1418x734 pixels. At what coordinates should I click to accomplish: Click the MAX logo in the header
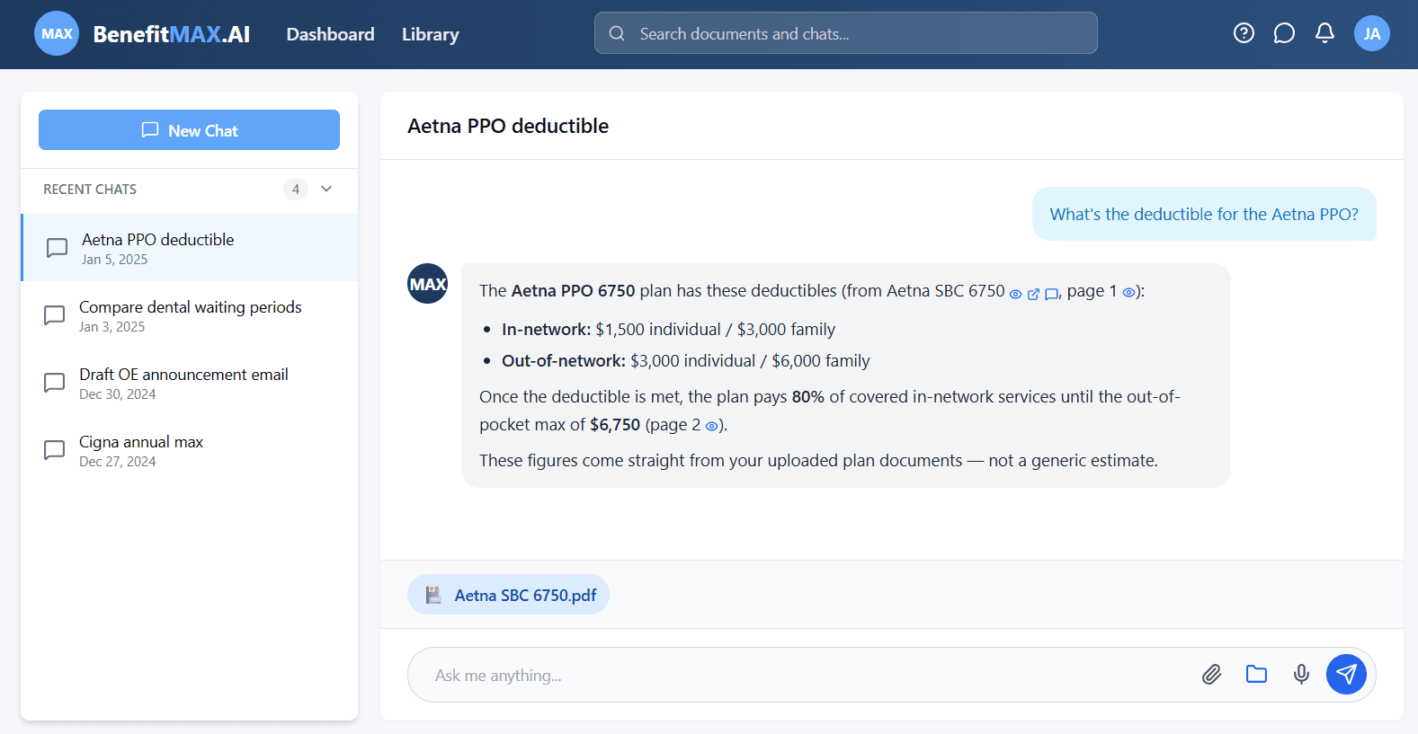[57, 34]
